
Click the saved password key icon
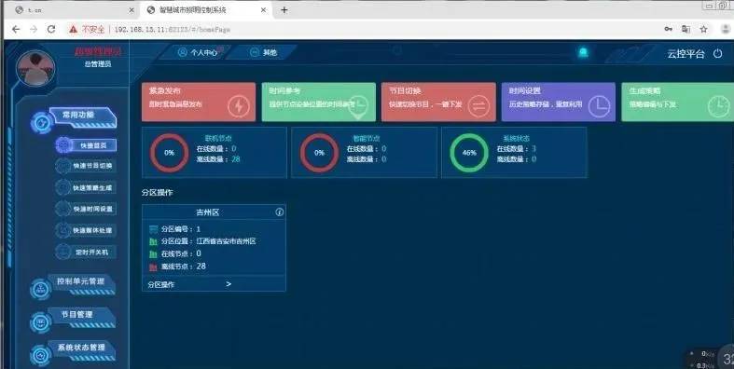[669, 29]
